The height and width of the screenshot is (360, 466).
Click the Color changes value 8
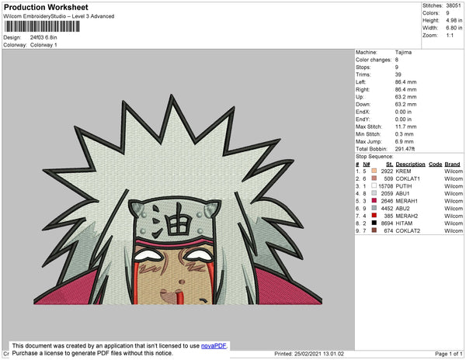coord(396,60)
